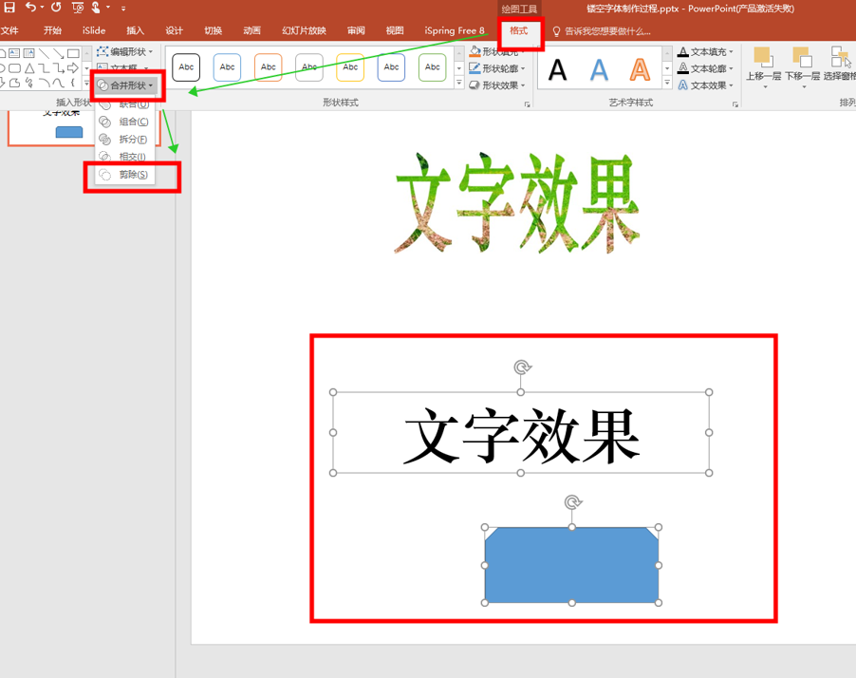The height and width of the screenshot is (678, 856).
Task: Click 下移一层 send backward button
Action: pyautogui.click(x=803, y=67)
